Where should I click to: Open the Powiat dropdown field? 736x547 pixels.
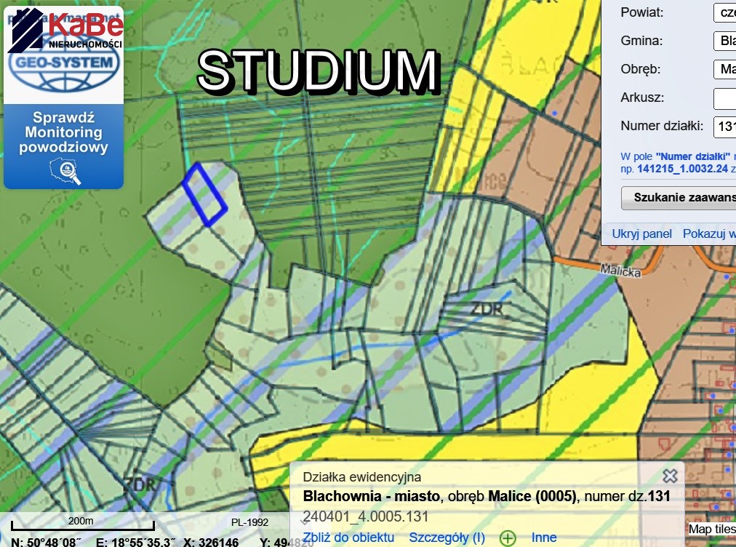(x=724, y=12)
